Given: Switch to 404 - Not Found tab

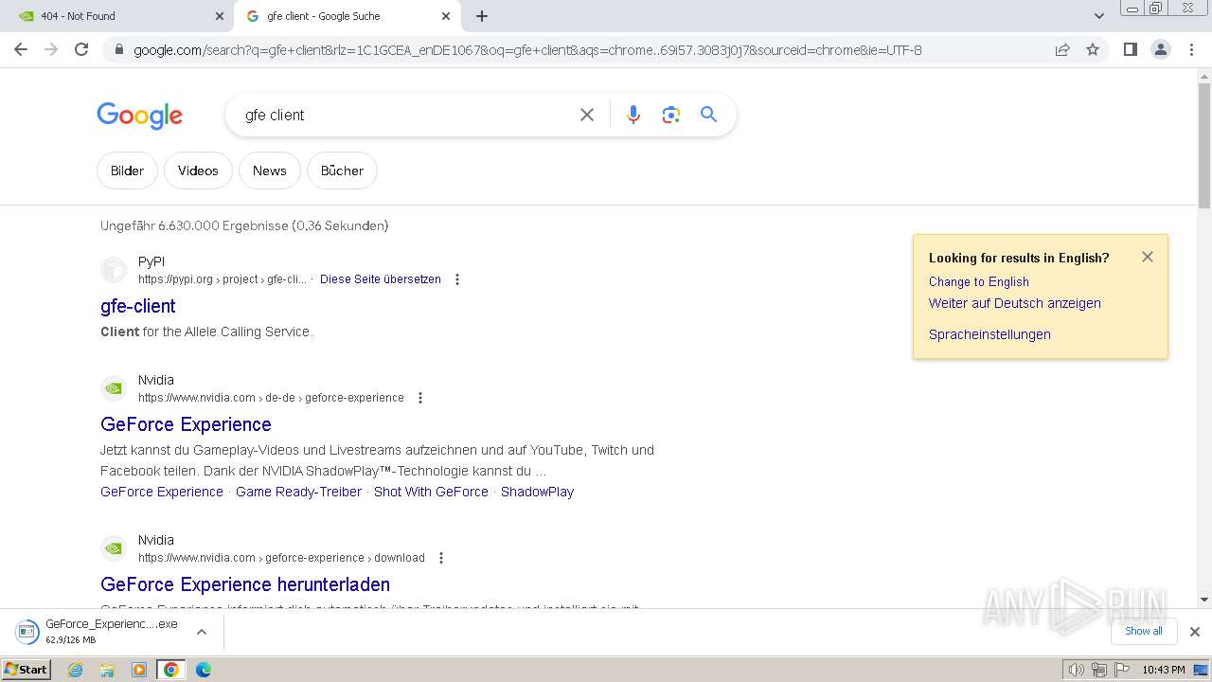Looking at the screenshot, I should tap(118, 16).
